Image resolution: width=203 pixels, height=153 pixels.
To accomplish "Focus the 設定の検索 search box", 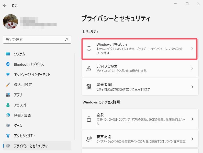I will pos(37,40).
